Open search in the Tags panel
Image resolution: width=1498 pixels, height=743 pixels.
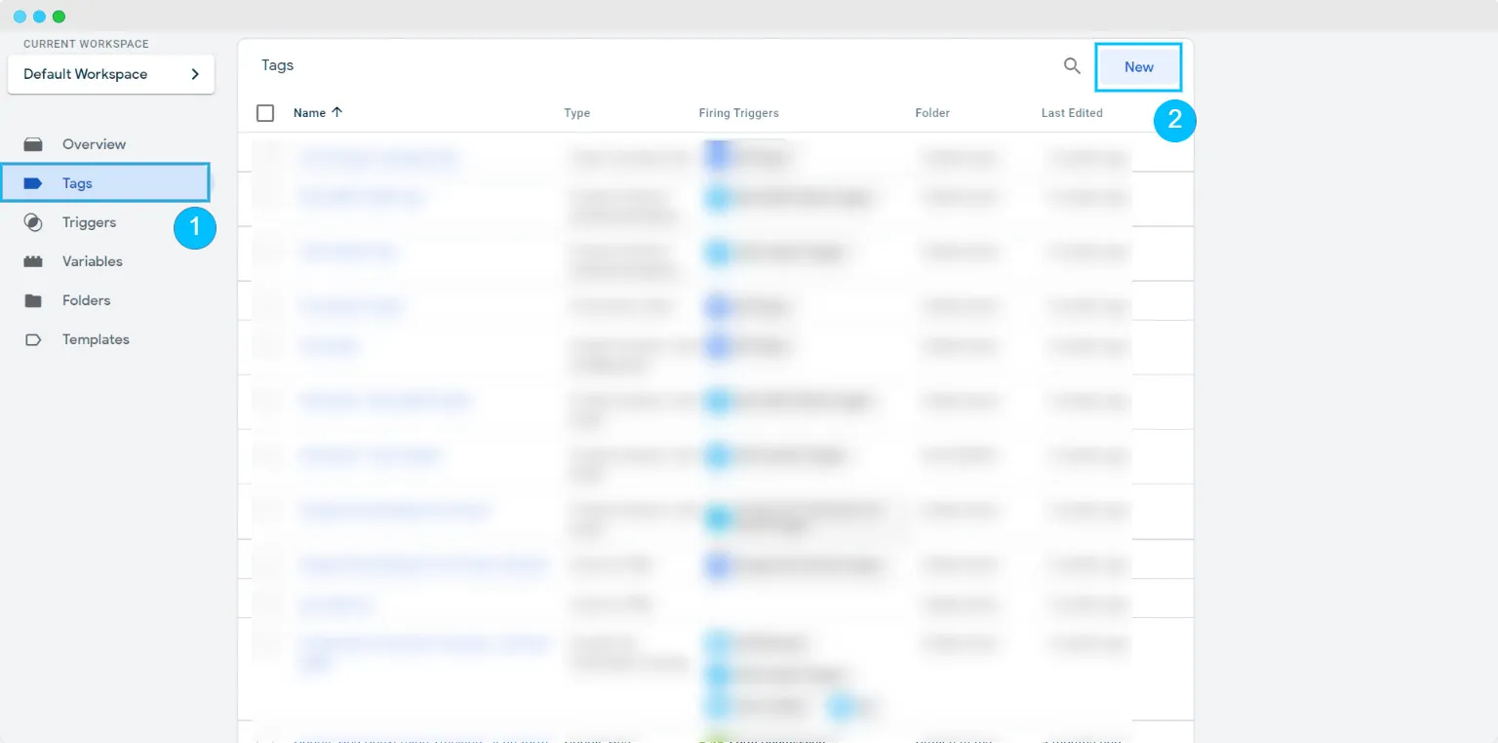click(1072, 66)
